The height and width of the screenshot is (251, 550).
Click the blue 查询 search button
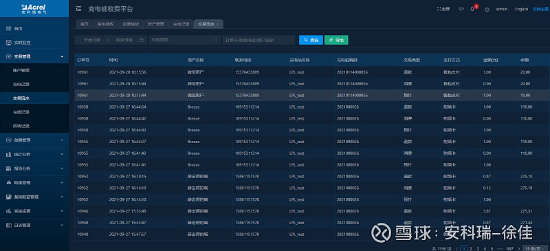[x=311, y=40]
